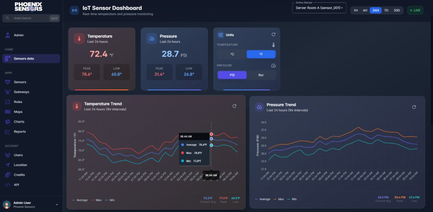Image resolution: width=433 pixels, height=212 pixels.
Task: Click the cyan Min point on temperature chart
Action: click(211, 145)
